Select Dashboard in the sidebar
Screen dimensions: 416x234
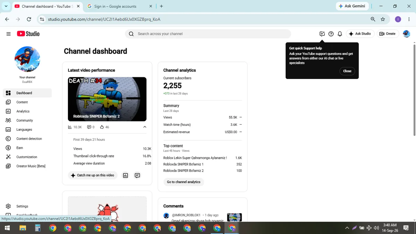point(27,93)
